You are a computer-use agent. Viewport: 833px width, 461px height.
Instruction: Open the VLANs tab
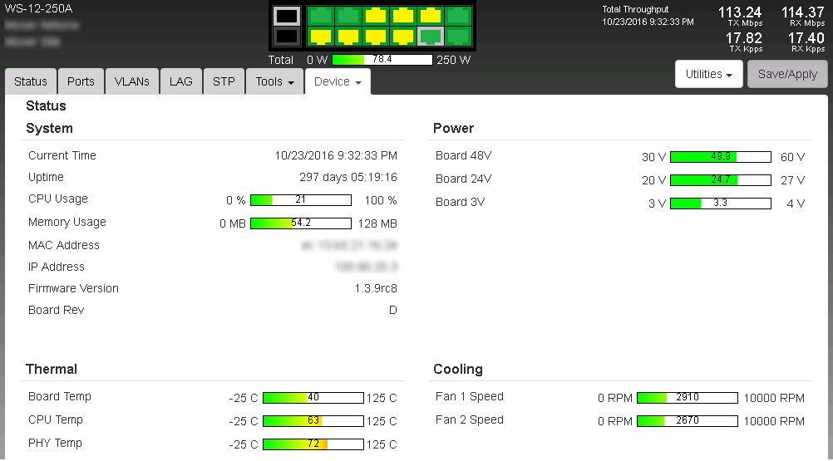[x=131, y=81]
